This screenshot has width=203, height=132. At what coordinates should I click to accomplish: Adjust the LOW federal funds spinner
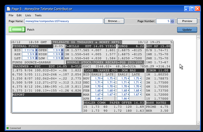tap(62, 58)
